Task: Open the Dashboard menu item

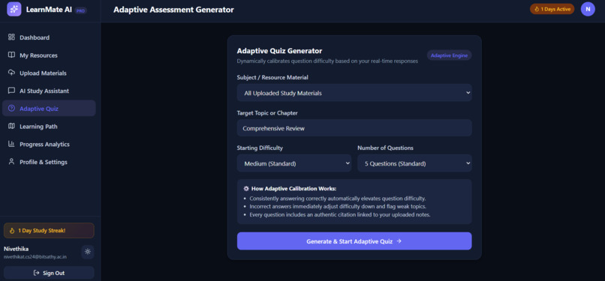Action: tap(49, 37)
